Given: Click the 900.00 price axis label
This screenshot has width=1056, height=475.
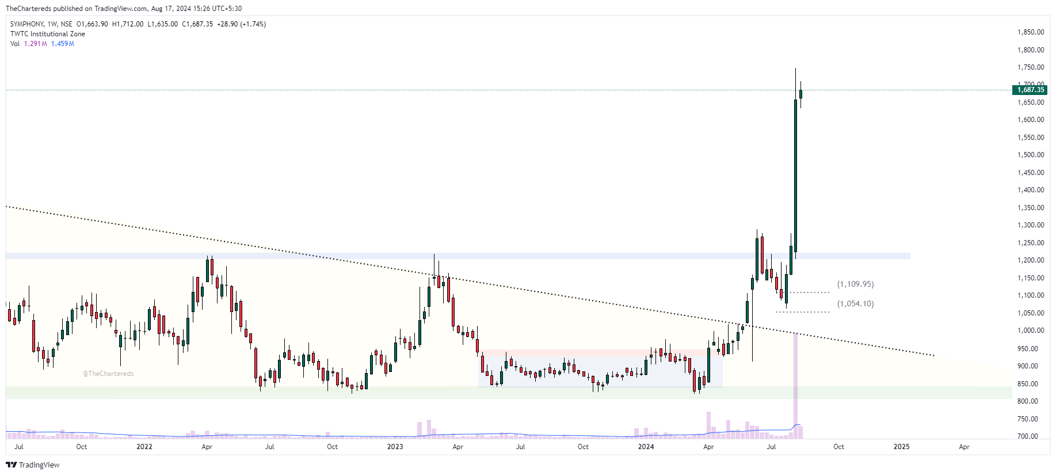Looking at the screenshot, I should coord(1028,366).
